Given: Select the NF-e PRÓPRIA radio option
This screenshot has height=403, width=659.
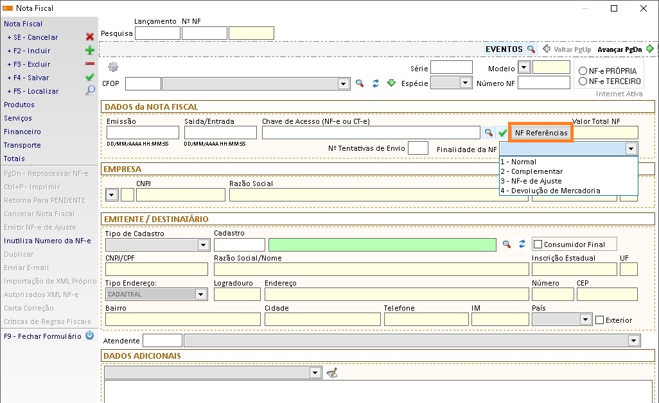Looking at the screenshot, I should pos(583,71).
